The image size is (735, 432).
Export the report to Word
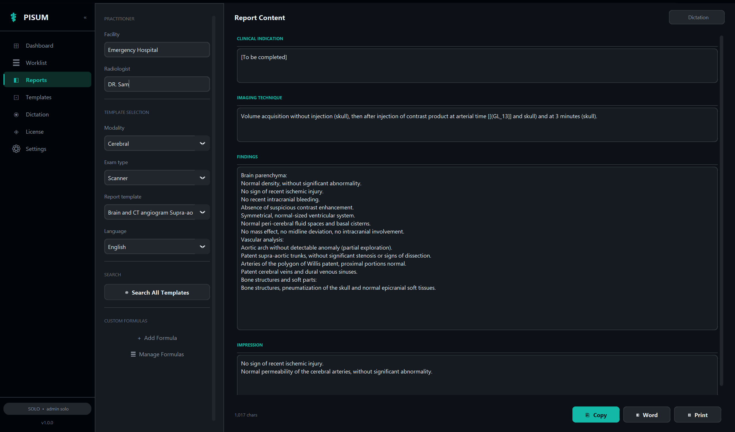pyautogui.click(x=646, y=415)
